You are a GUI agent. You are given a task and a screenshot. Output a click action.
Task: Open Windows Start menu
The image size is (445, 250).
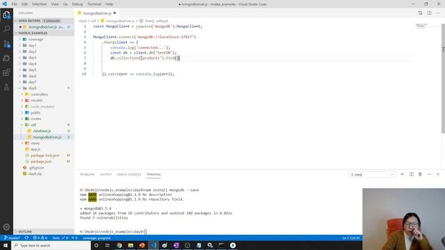pyautogui.click(x=6, y=245)
